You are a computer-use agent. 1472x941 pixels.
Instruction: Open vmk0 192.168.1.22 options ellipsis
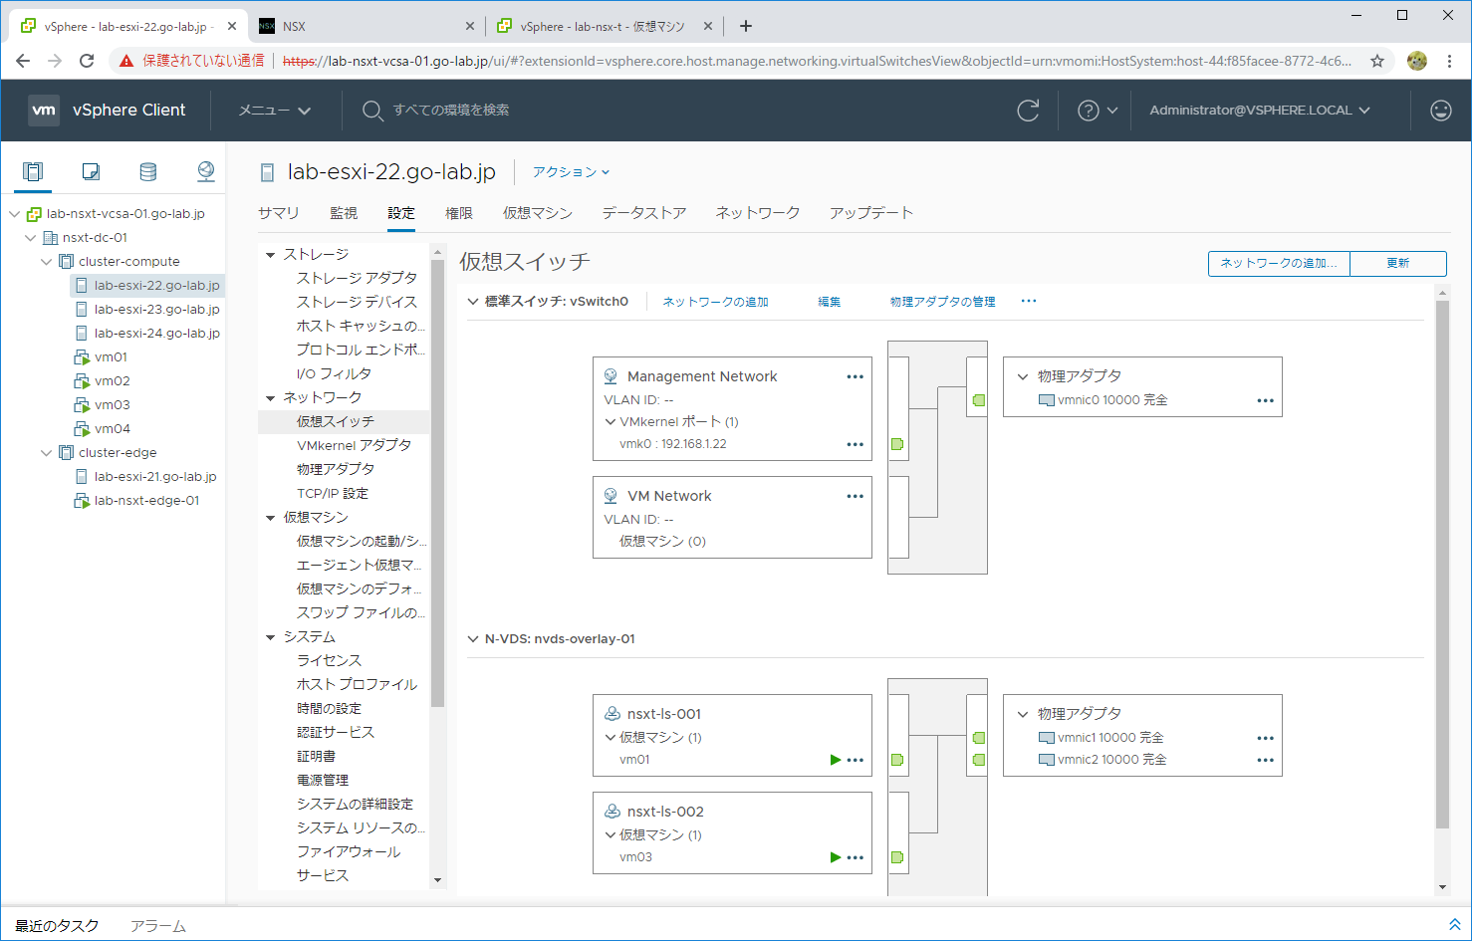(855, 444)
